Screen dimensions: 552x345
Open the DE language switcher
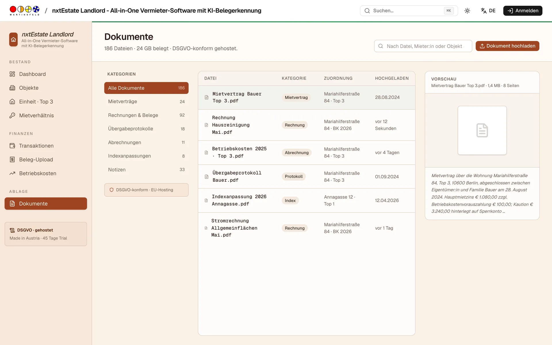(488, 11)
